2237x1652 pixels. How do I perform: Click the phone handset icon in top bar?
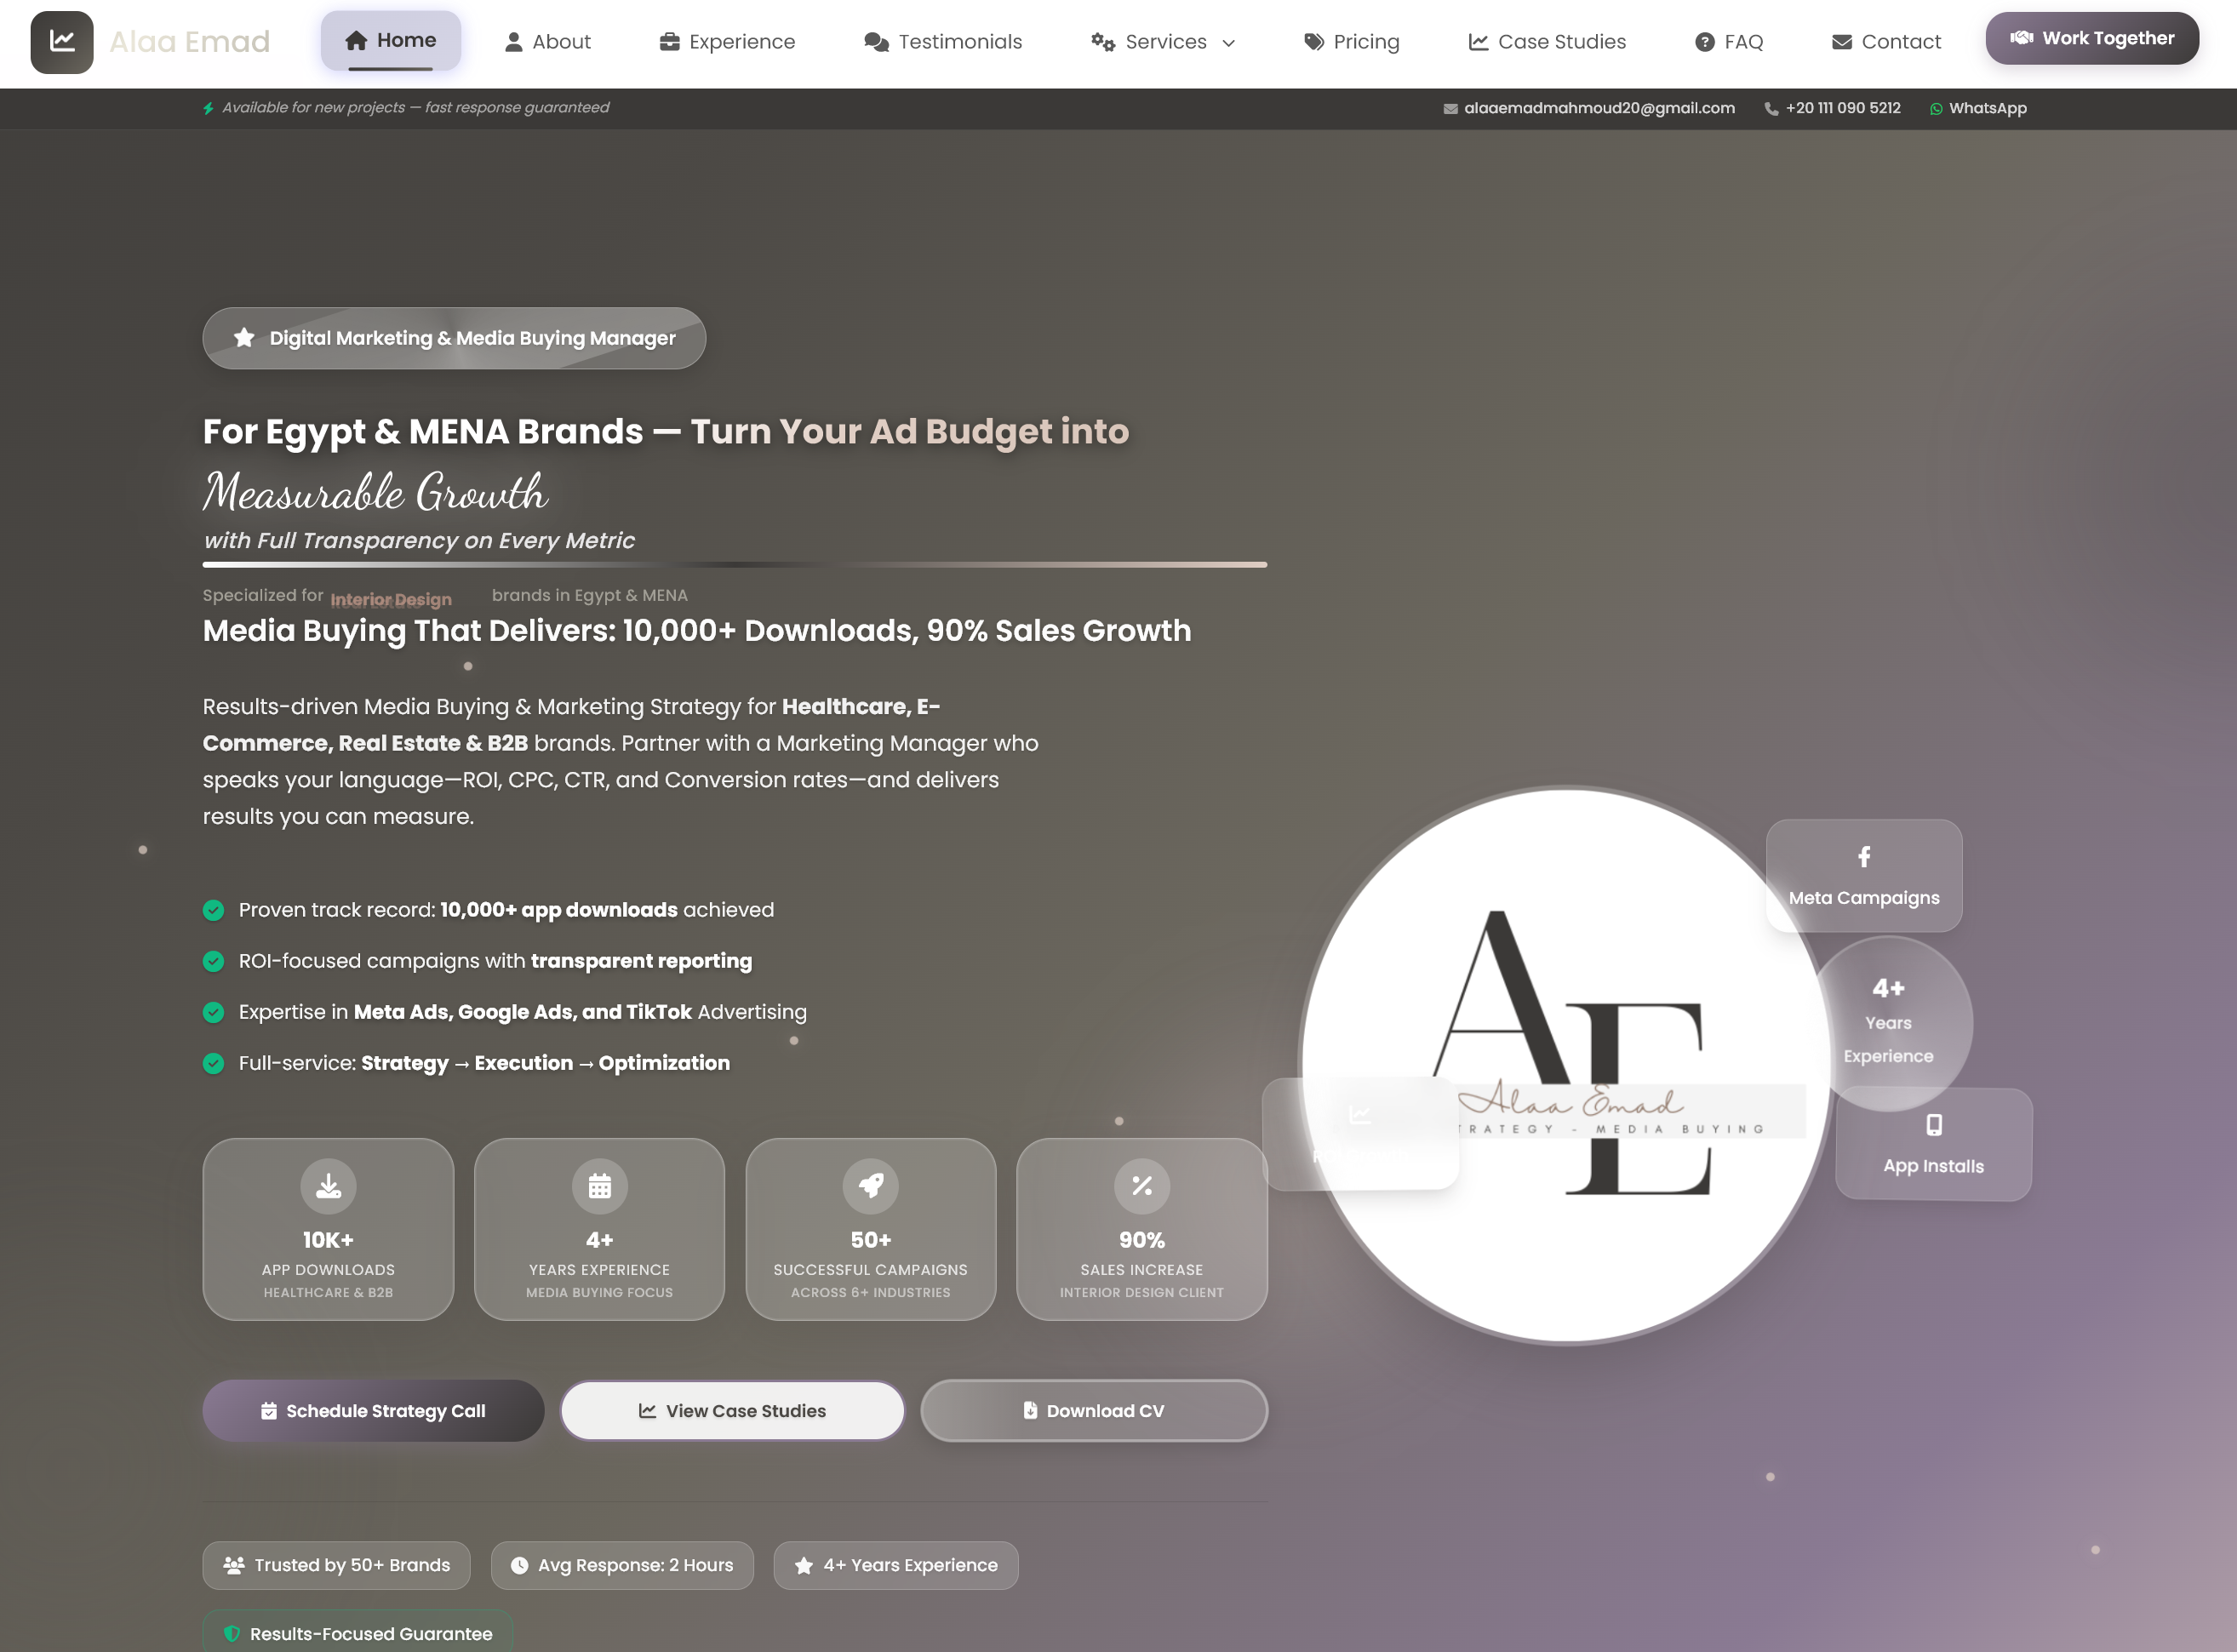point(1771,109)
